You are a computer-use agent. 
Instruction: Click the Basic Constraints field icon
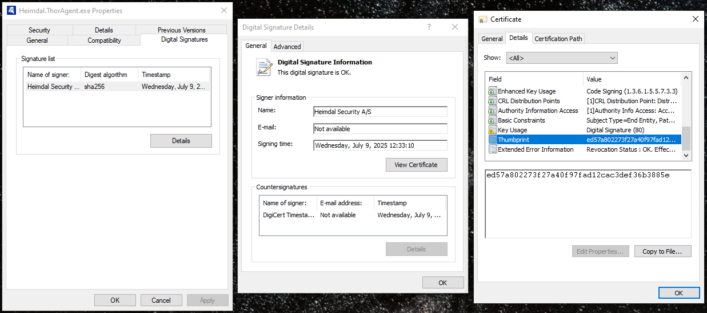tap(493, 120)
